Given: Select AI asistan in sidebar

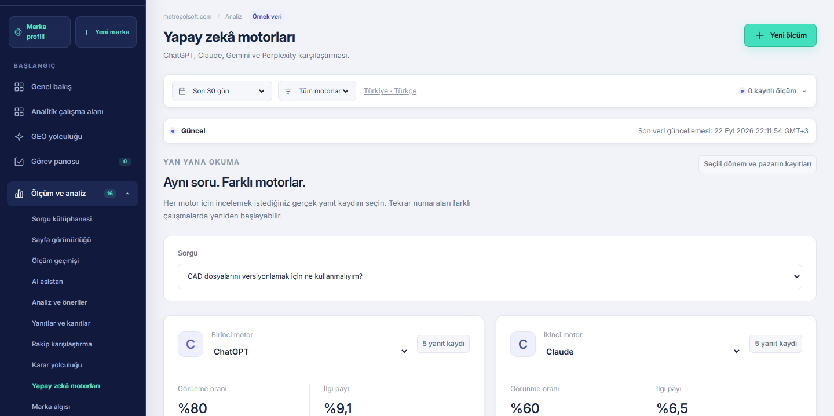Looking at the screenshot, I should (x=47, y=282).
